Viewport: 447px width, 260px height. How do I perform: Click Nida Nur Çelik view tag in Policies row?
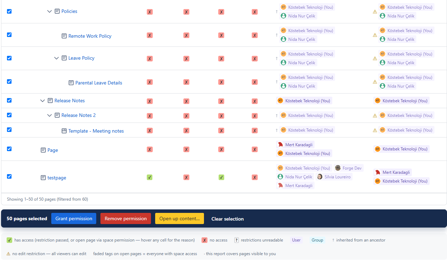298,16
